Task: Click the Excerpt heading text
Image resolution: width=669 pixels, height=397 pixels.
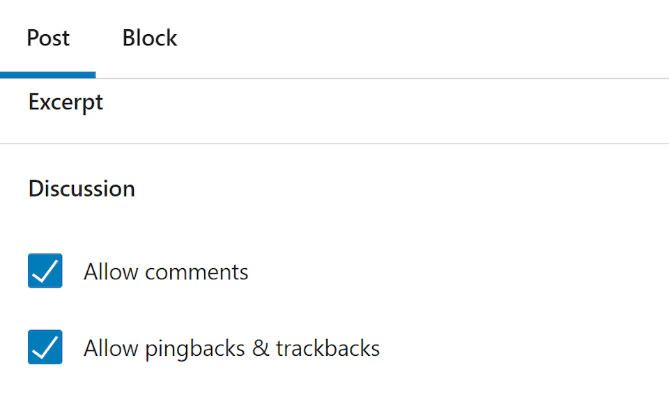Action: [66, 102]
